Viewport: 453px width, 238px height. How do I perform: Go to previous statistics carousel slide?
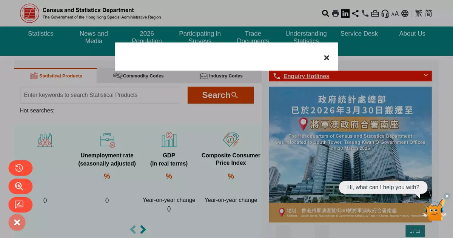click(133, 229)
